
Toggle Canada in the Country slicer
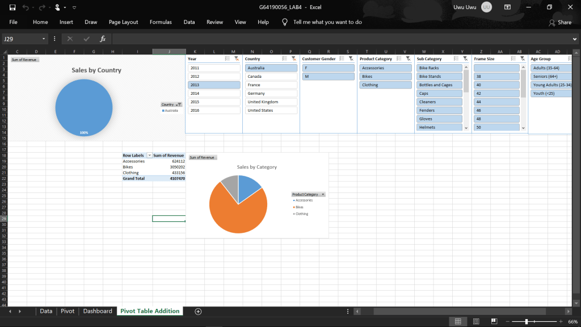click(271, 76)
